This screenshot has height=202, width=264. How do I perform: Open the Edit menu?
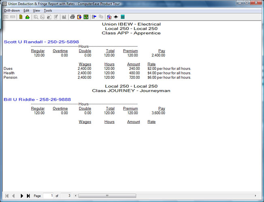[x=26, y=11]
